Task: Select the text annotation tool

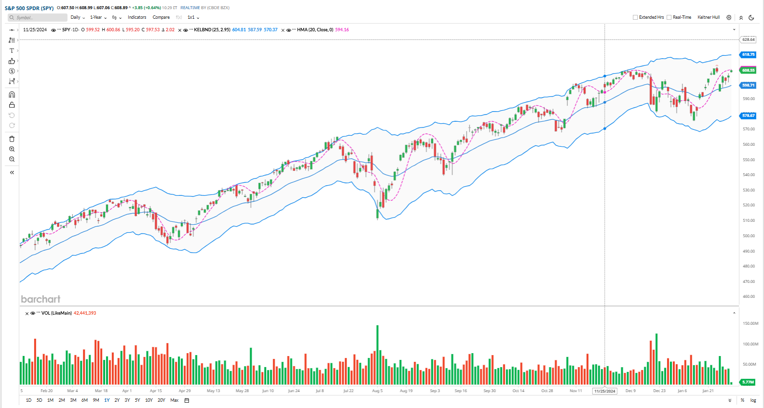Action: point(12,51)
